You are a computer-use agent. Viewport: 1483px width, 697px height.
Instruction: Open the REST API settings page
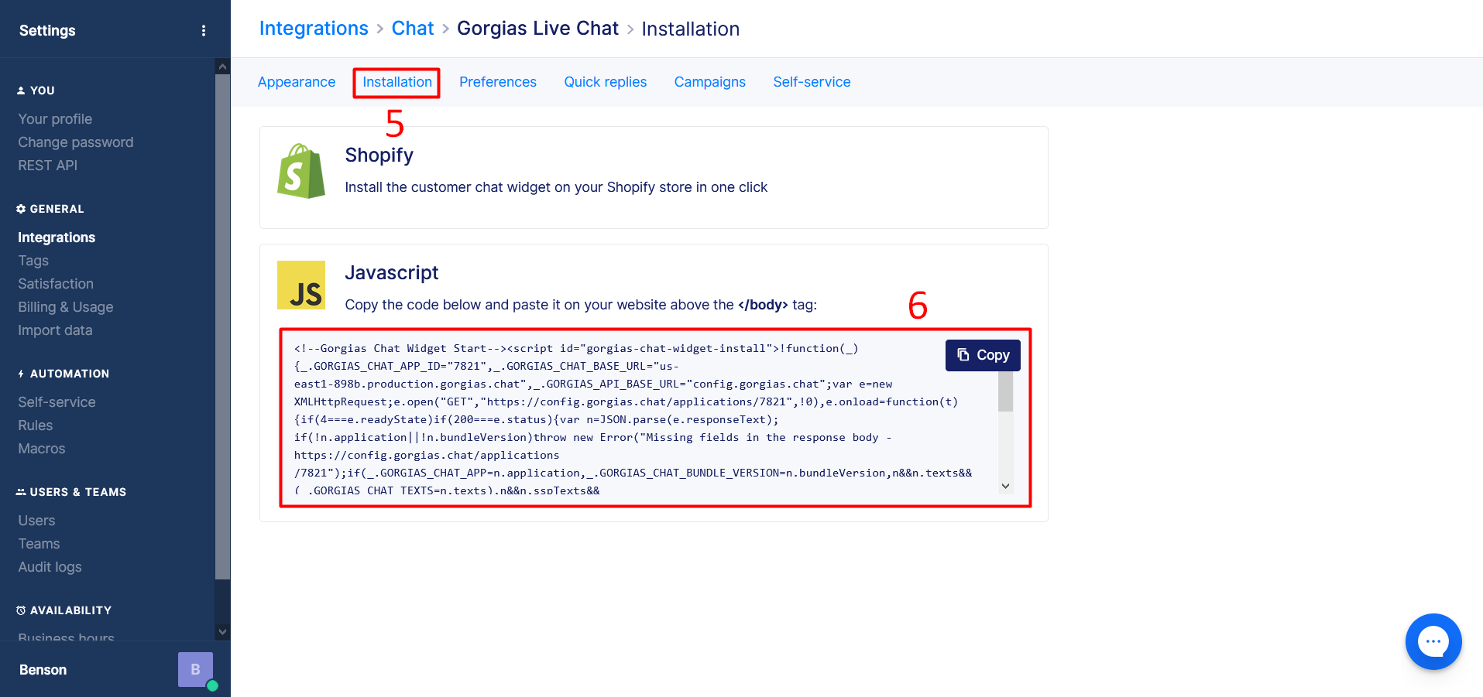48,166
